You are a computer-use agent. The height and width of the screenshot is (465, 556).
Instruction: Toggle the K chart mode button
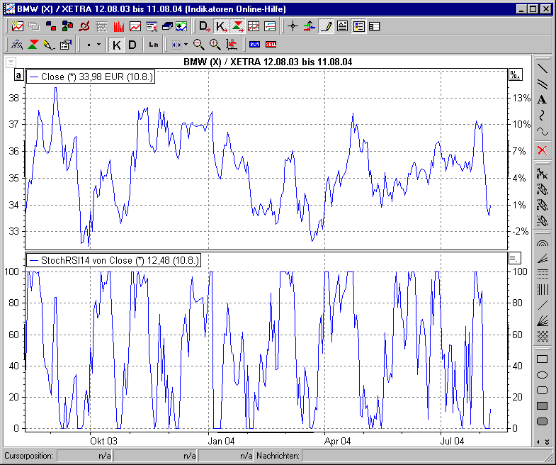[x=117, y=45]
